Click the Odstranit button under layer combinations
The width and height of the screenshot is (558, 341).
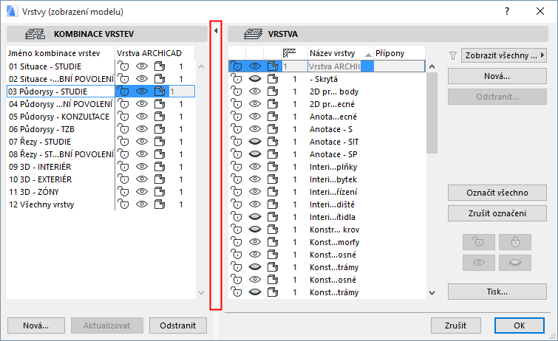click(x=178, y=325)
